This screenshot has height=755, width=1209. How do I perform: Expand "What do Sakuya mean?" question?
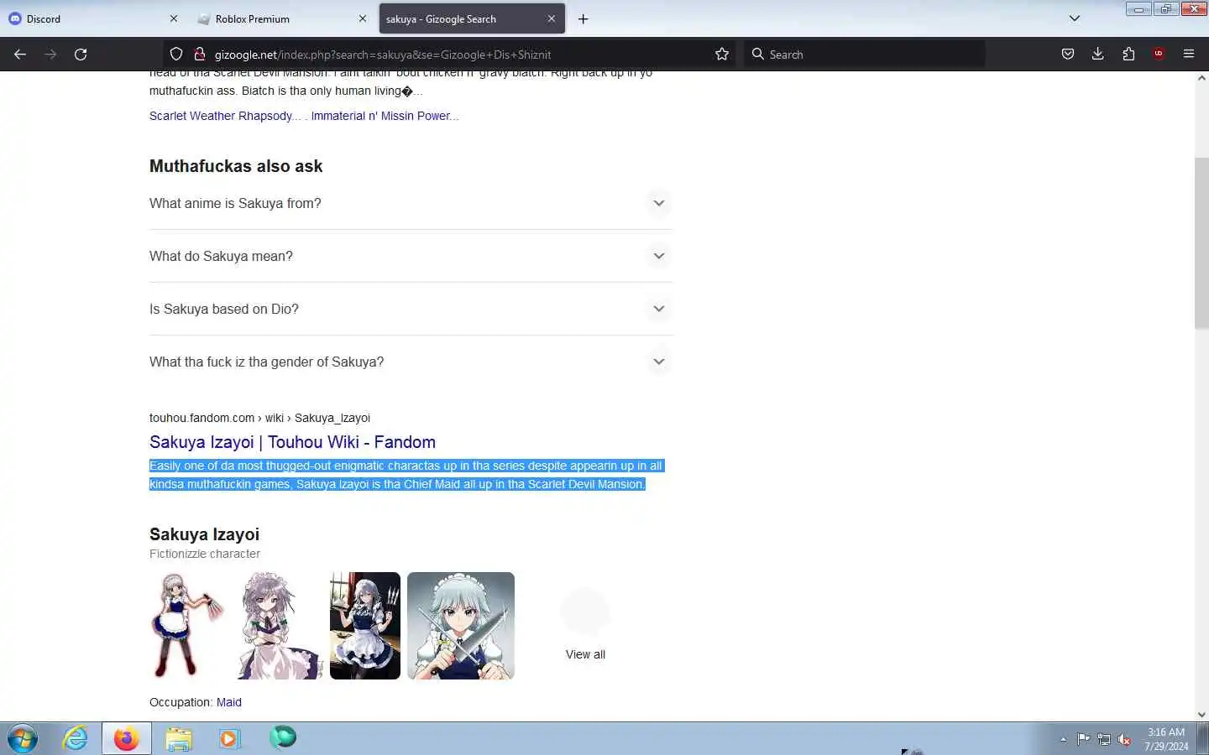(411, 256)
